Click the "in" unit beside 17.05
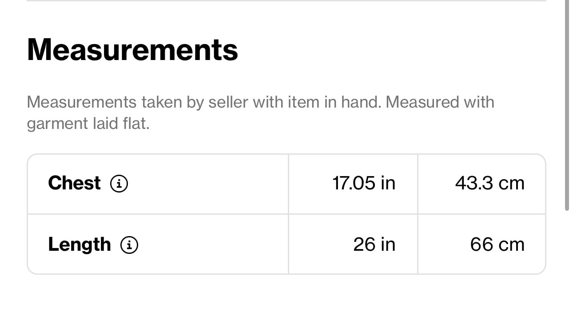This screenshot has height=309, width=573. (x=388, y=183)
